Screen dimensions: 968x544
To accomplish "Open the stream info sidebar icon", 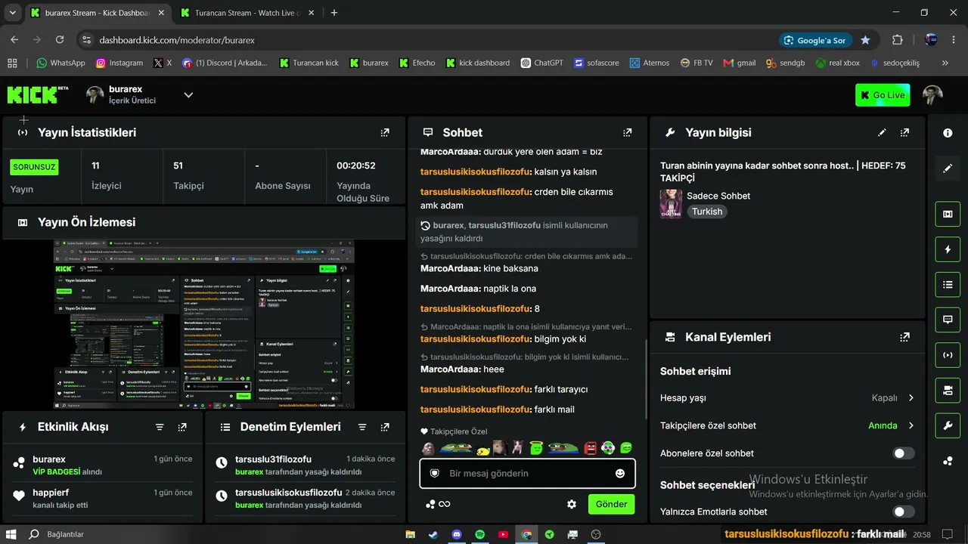I will click(x=948, y=133).
